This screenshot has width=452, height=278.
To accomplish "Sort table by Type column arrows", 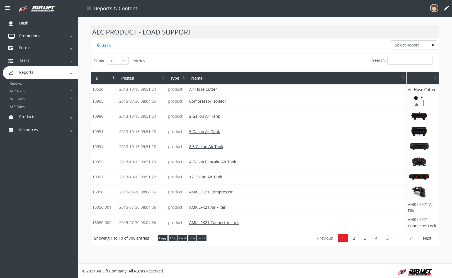I will click(x=184, y=77).
